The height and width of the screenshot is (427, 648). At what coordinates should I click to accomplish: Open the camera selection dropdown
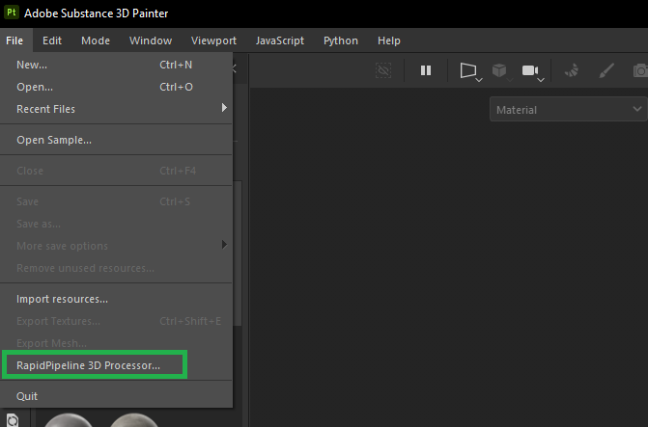tap(533, 71)
